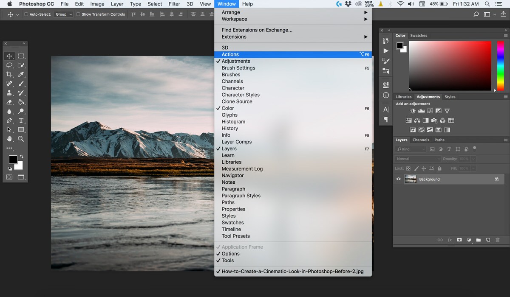Open the Layers panel options menu
The width and height of the screenshot is (510, 297).
[505, 140]
